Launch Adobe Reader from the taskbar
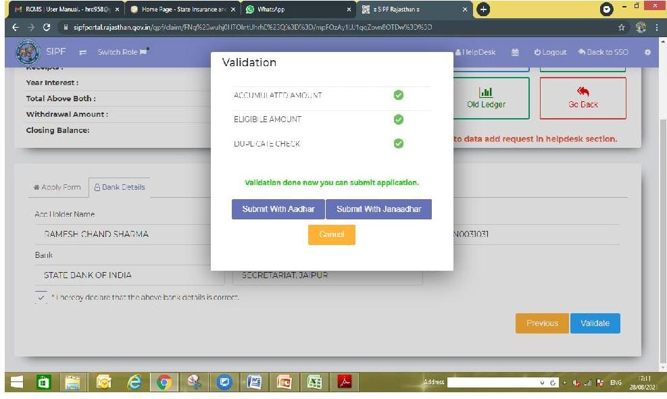Viewport: 667px width, 399px height. pyautogui.click(x=345, y=382)
